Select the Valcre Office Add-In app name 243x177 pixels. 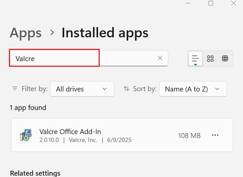click(70, 132)
